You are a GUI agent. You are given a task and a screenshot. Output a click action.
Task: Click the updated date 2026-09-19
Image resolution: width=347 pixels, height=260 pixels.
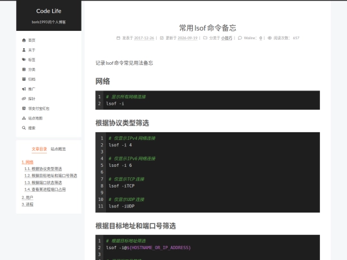pos(188,38)
